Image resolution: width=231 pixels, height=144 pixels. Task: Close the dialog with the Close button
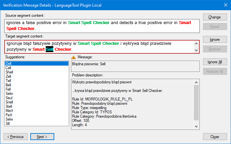(x=215, y=137)
